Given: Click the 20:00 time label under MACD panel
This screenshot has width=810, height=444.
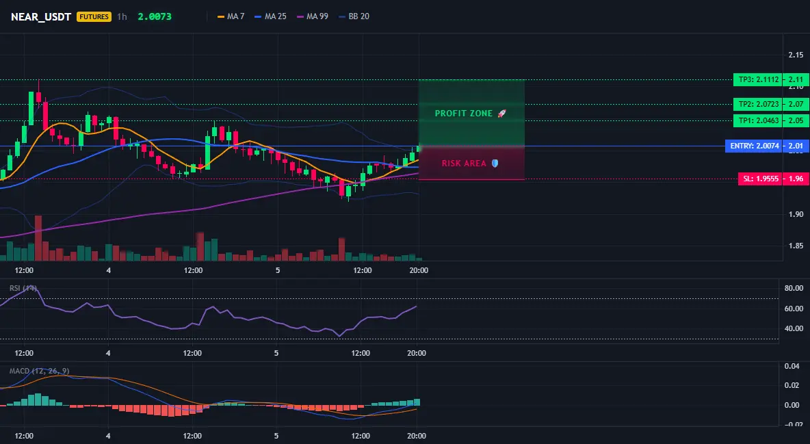Looking at the screenshot, I should 417,436.
